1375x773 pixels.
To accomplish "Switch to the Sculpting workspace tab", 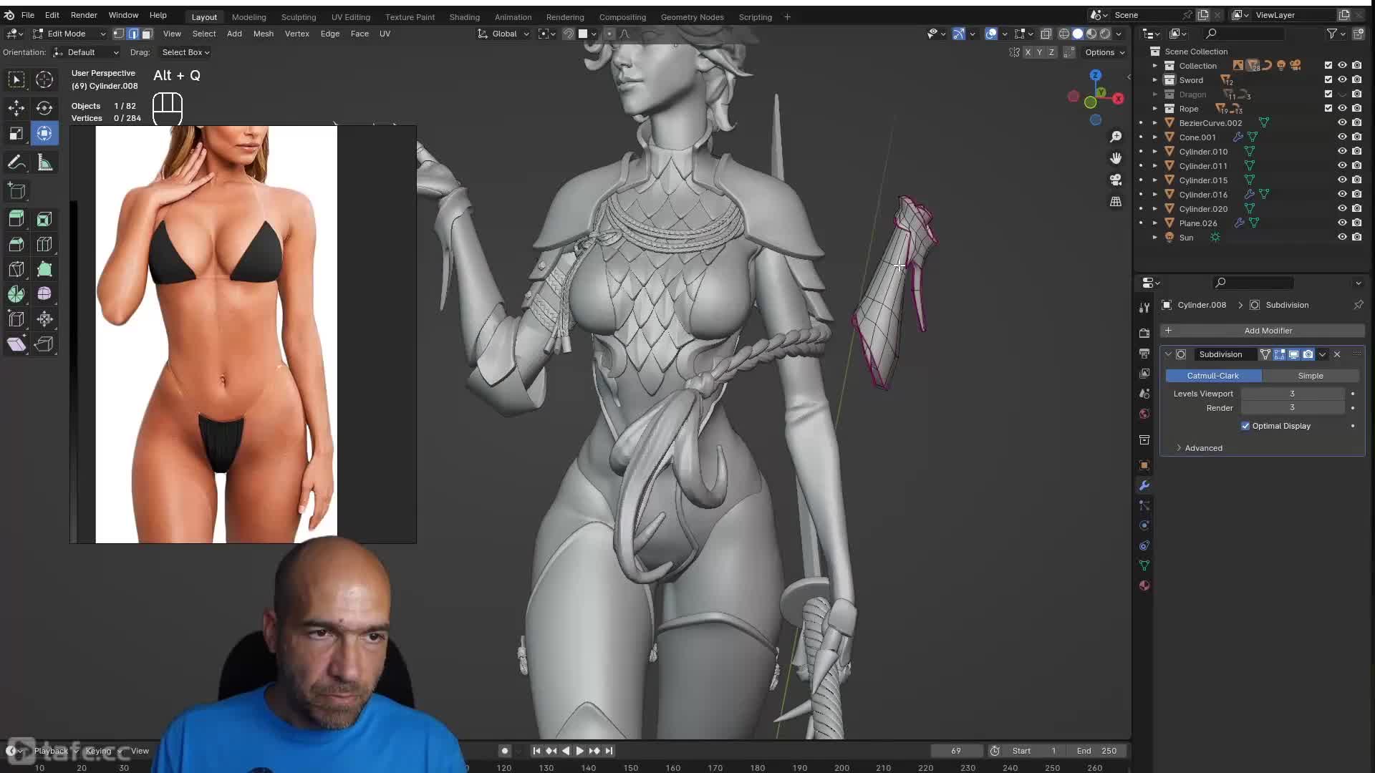I will point(299,16).
